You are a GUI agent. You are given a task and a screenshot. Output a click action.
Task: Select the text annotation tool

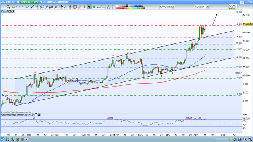(75, 7)
